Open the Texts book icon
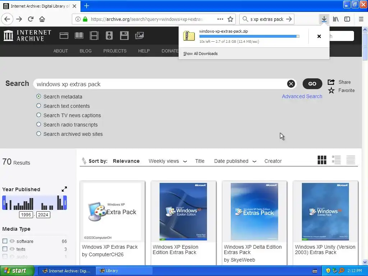 79,36
